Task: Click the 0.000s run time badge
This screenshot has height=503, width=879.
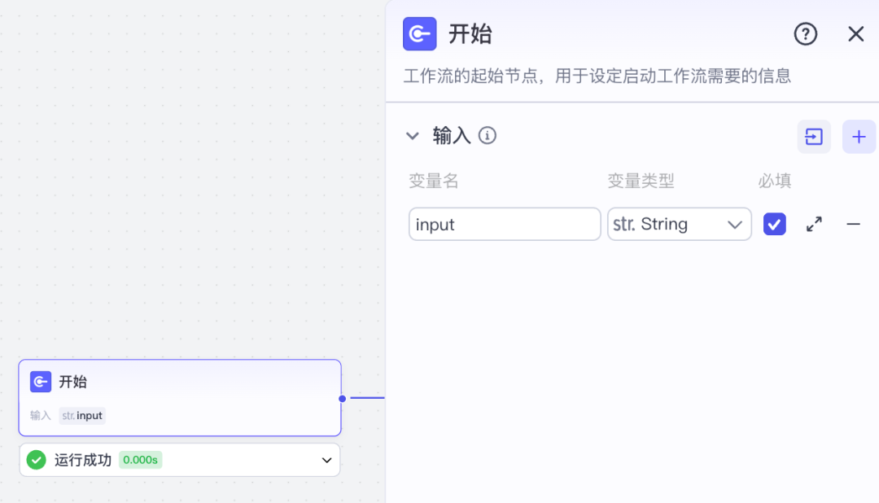Action: (x=140, y=460)
